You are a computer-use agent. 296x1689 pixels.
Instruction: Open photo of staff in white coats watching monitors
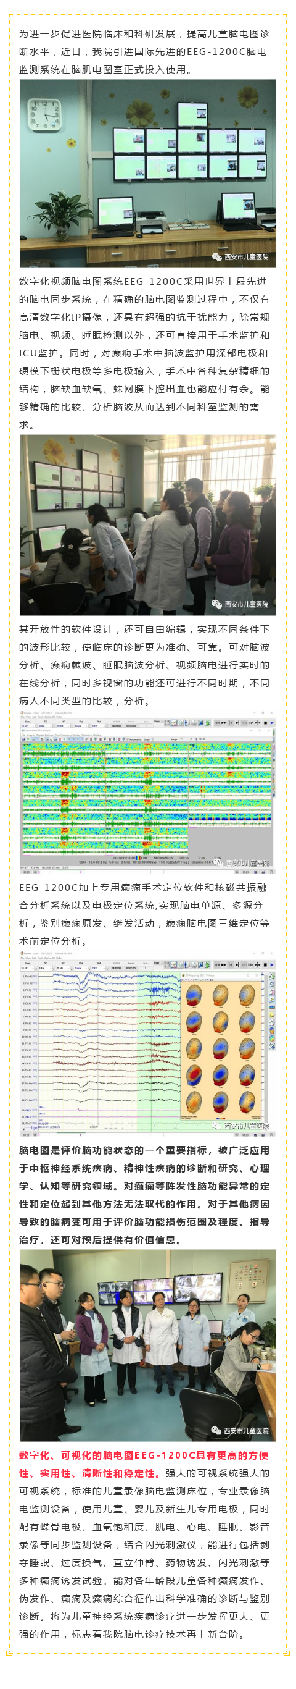148,525
